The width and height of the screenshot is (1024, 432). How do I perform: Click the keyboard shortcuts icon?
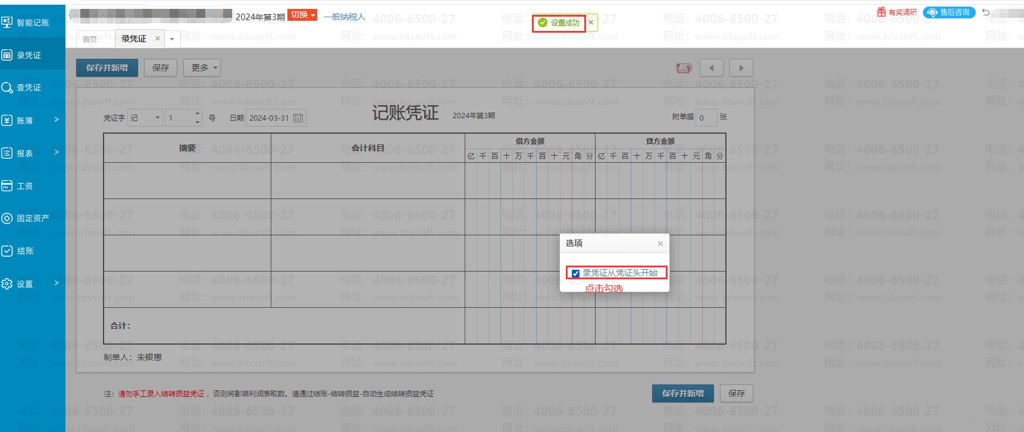(x=684, y=68)
